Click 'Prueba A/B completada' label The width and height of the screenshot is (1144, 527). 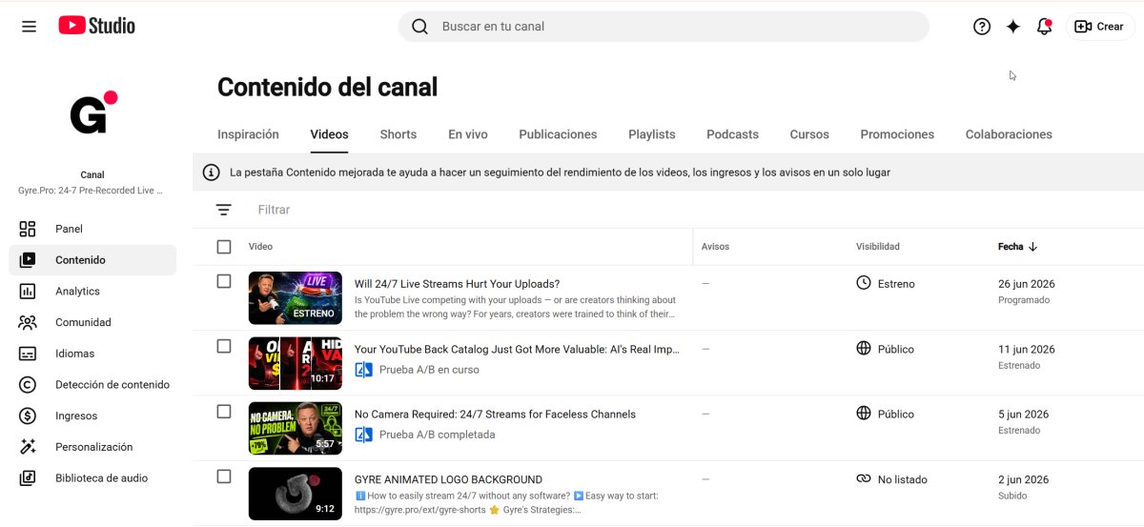click(437, 435)
